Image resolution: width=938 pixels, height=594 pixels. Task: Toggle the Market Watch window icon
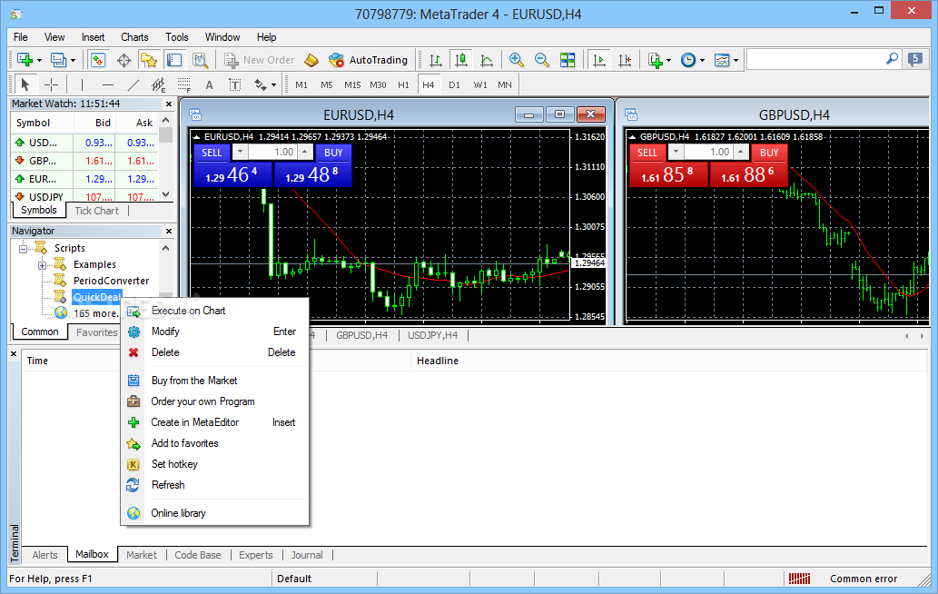coord(97,60)
